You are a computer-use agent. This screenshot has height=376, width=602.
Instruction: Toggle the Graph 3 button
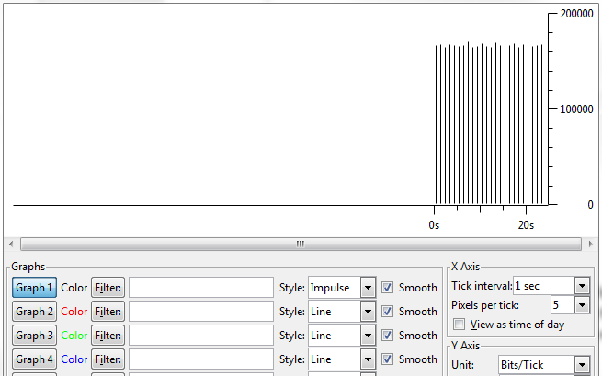pos(34,335)
